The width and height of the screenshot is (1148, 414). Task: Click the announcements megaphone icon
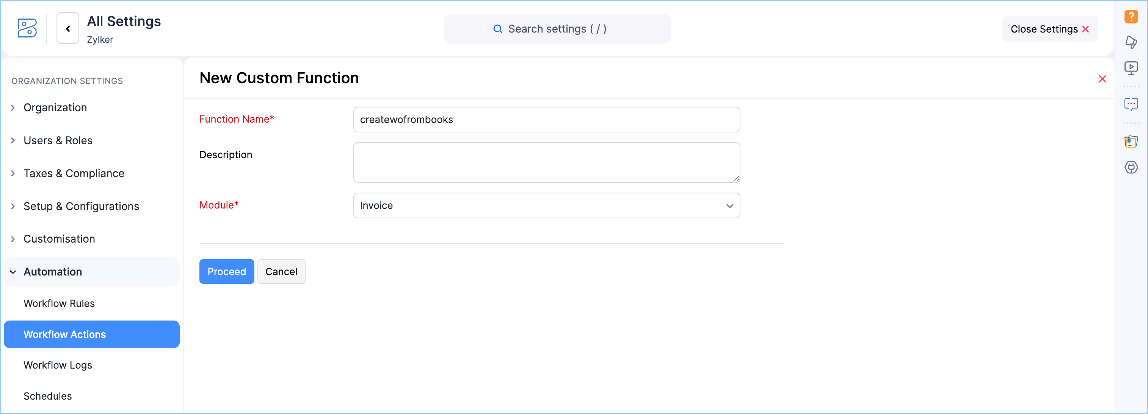[x=1131, y=42]
